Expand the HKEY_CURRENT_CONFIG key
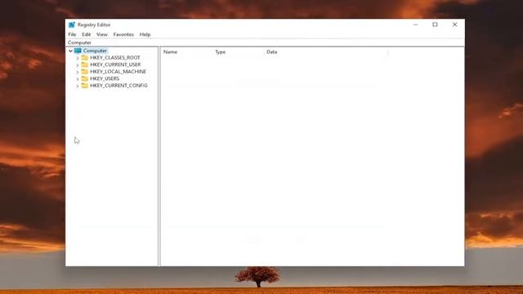The height and width of the screenshot is (294, 523). tap(78, 86)
